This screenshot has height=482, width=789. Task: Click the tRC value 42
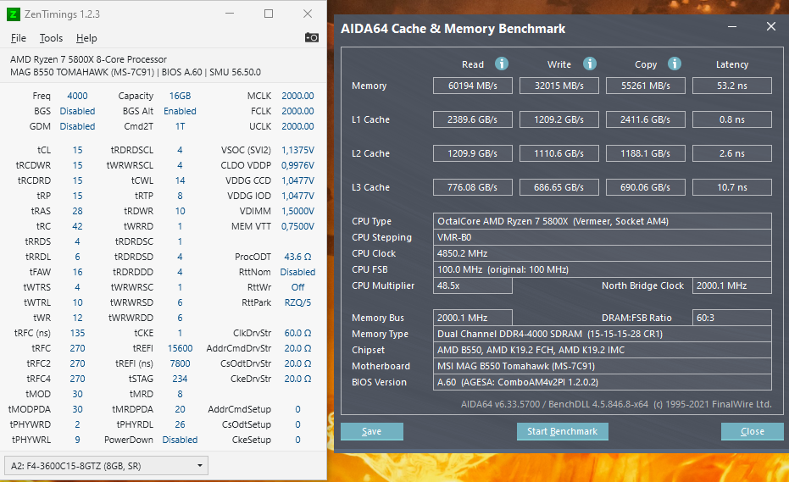77,226
